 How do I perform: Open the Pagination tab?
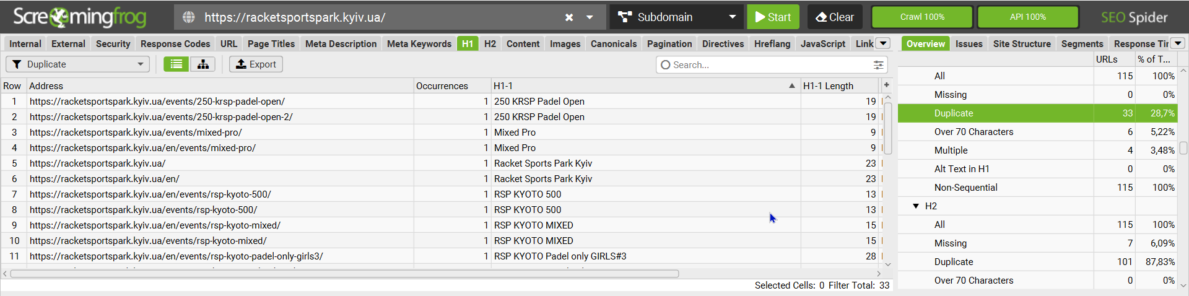coord(669,43)
